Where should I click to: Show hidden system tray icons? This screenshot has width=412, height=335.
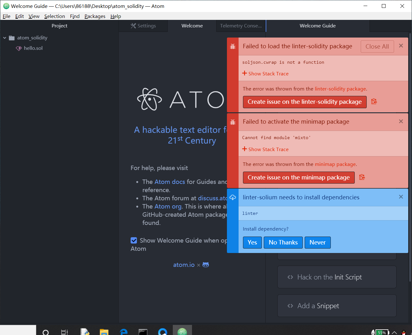(394, 332)
